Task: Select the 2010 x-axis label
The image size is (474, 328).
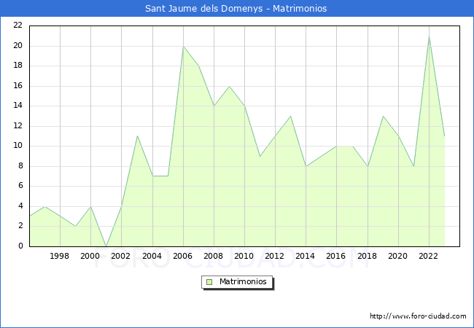Action: [x=244, y=256]
